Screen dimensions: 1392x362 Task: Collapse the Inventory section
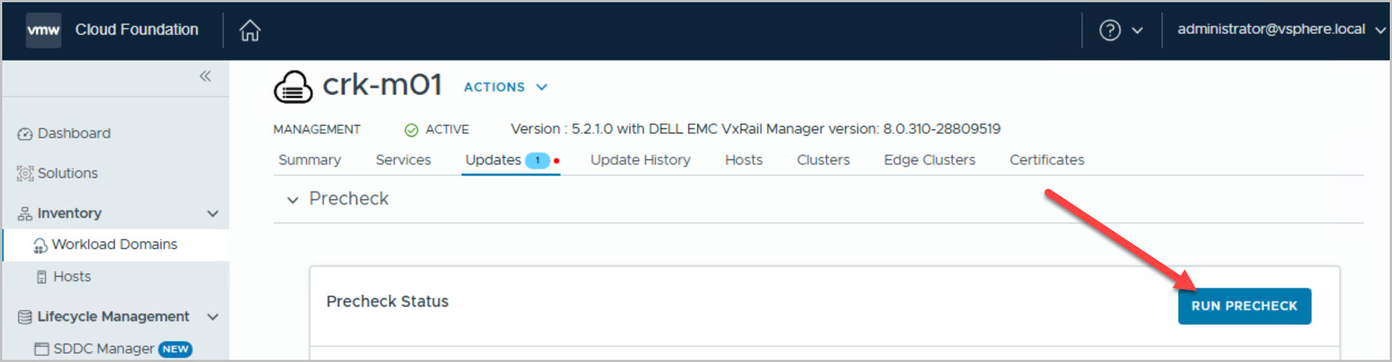[213, 214]
